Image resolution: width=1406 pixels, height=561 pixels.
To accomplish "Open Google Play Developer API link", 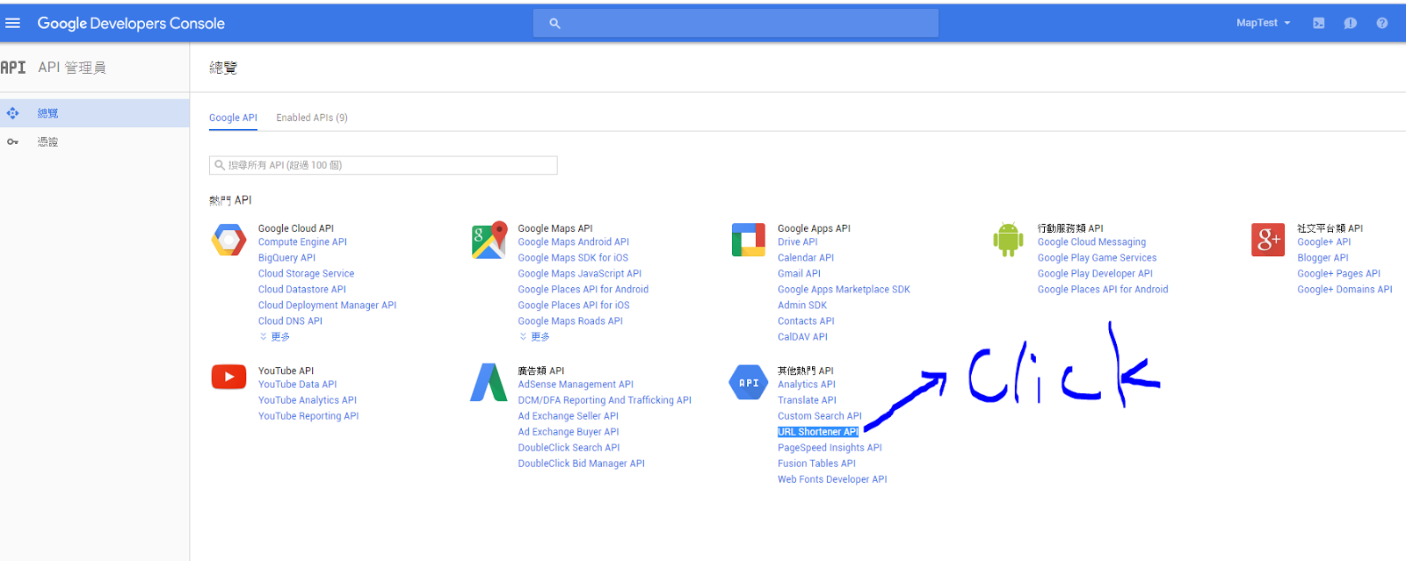I will coord(1095,274).
